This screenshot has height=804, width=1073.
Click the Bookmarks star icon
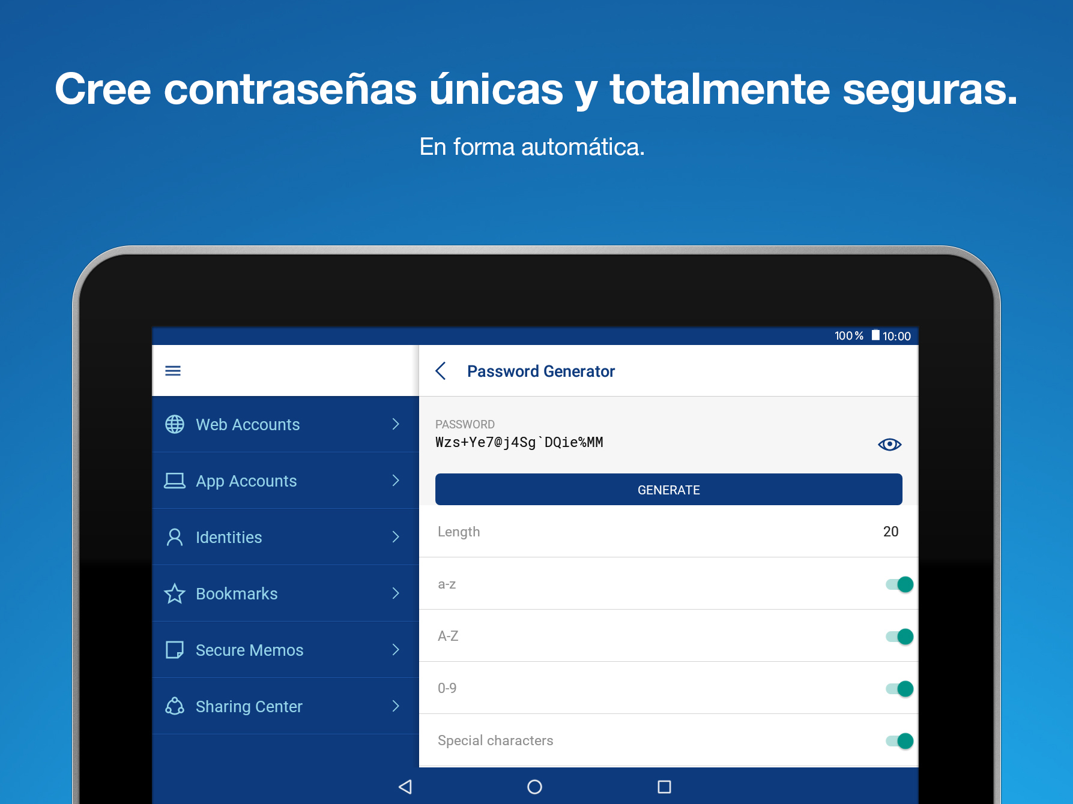click(x=175, y=593)
